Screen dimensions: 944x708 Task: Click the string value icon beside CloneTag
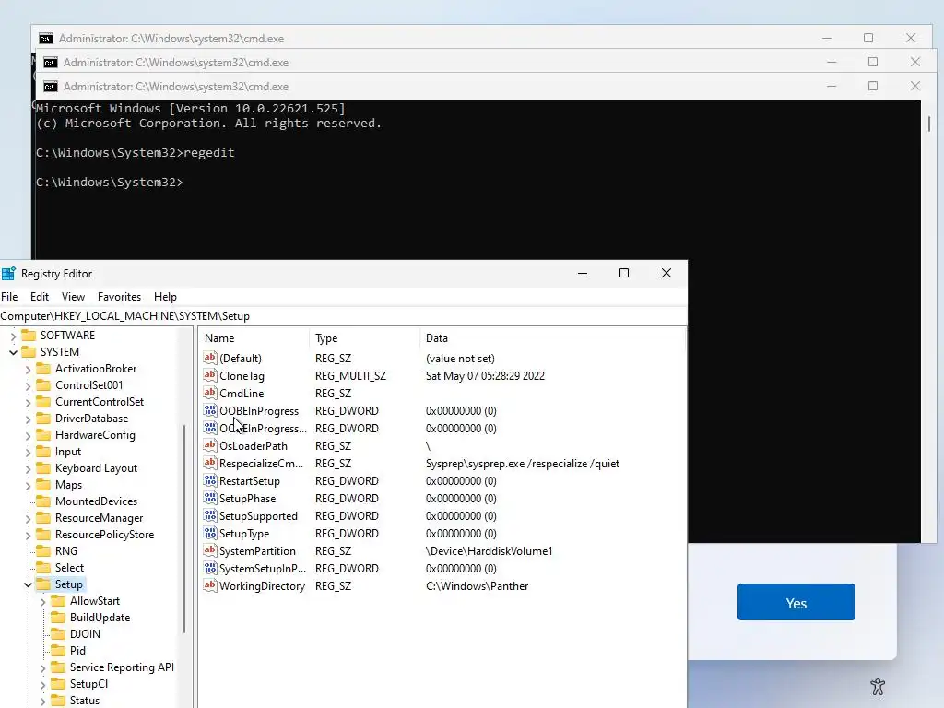tap(210, 375)
